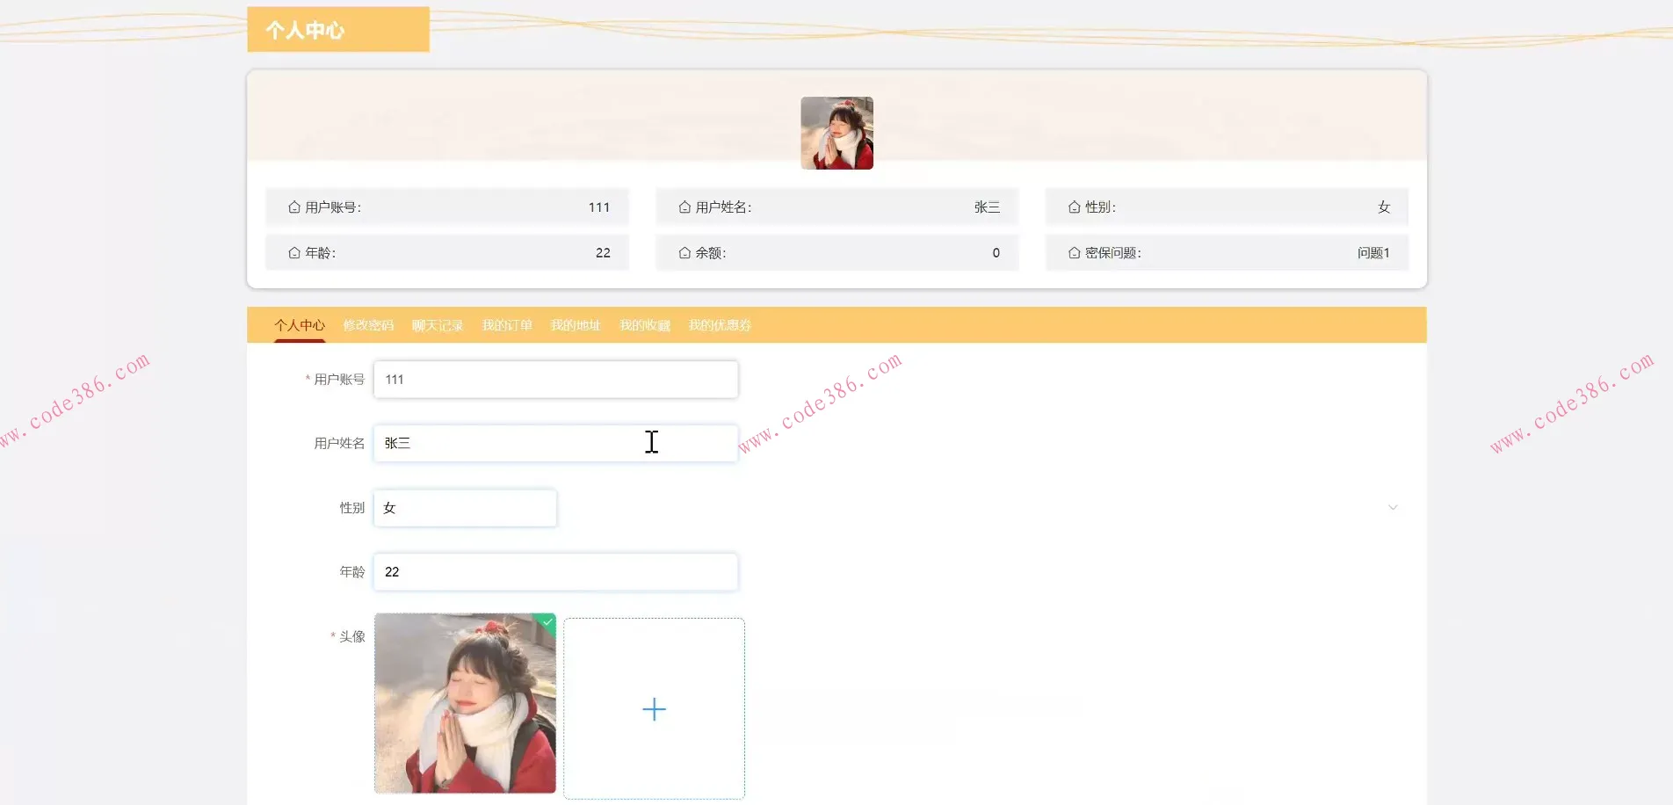Click the 用户账号 form label
1673x805 pixels.
tap(339, 380)
